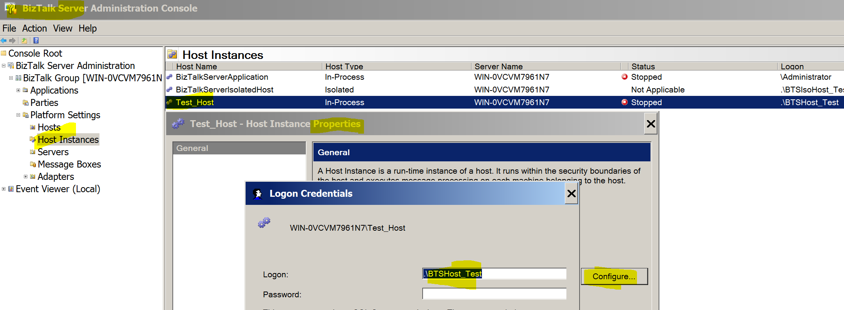The height and width of the screenshot is (310, 844).
Task: Expand the Applications node
Action: 18,90
